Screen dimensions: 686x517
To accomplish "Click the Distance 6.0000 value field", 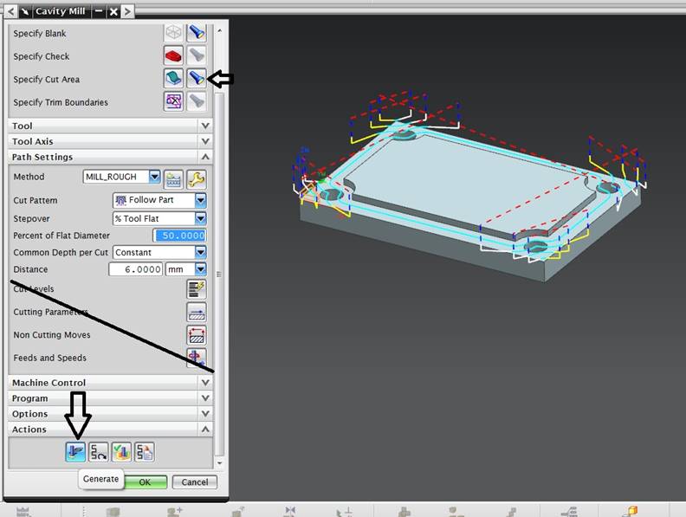I will coord(136,269).
